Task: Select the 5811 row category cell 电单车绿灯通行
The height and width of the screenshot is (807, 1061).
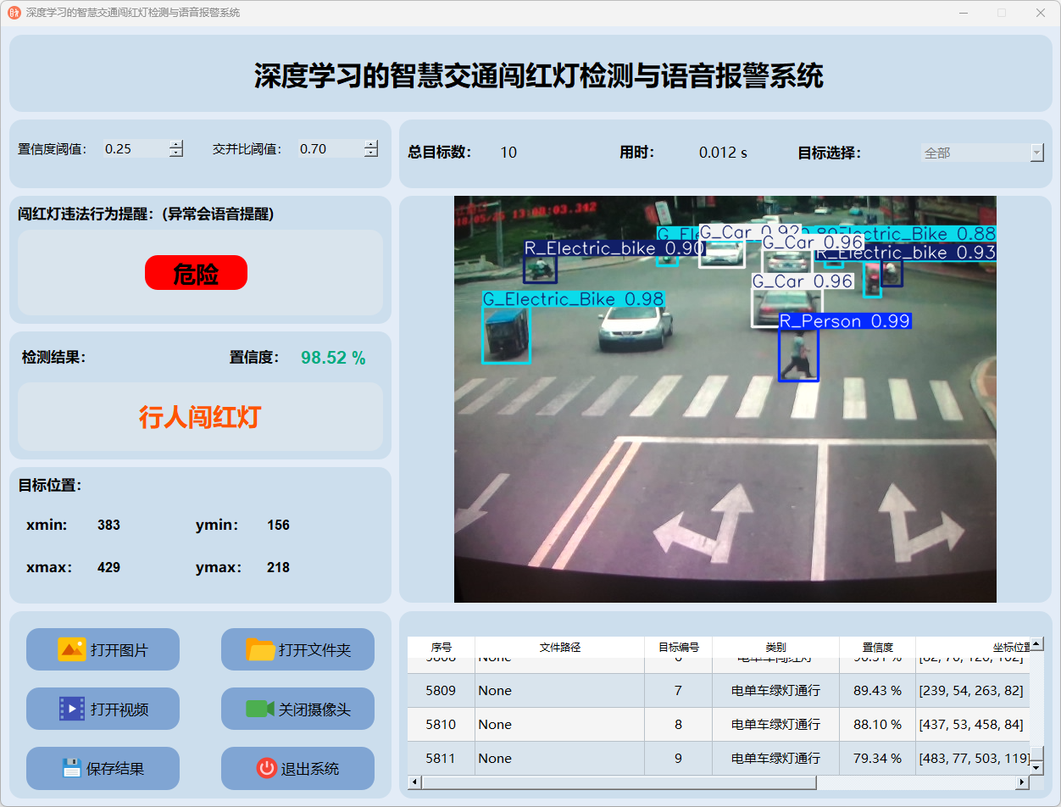Action: click(775, 759)
